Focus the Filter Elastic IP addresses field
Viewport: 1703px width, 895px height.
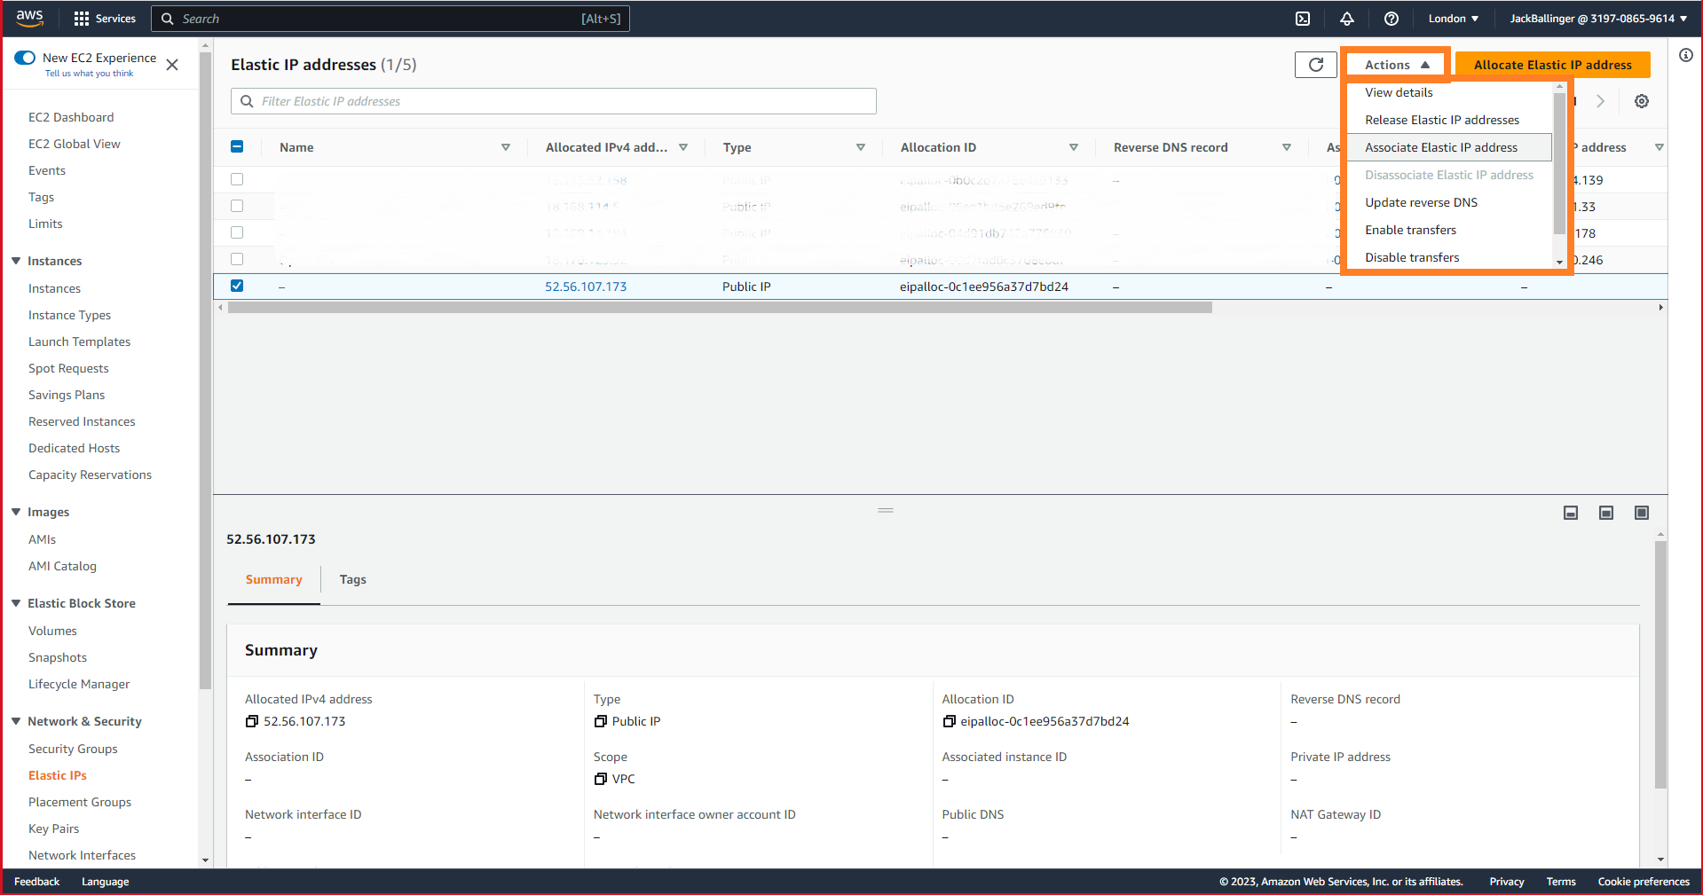554,101
